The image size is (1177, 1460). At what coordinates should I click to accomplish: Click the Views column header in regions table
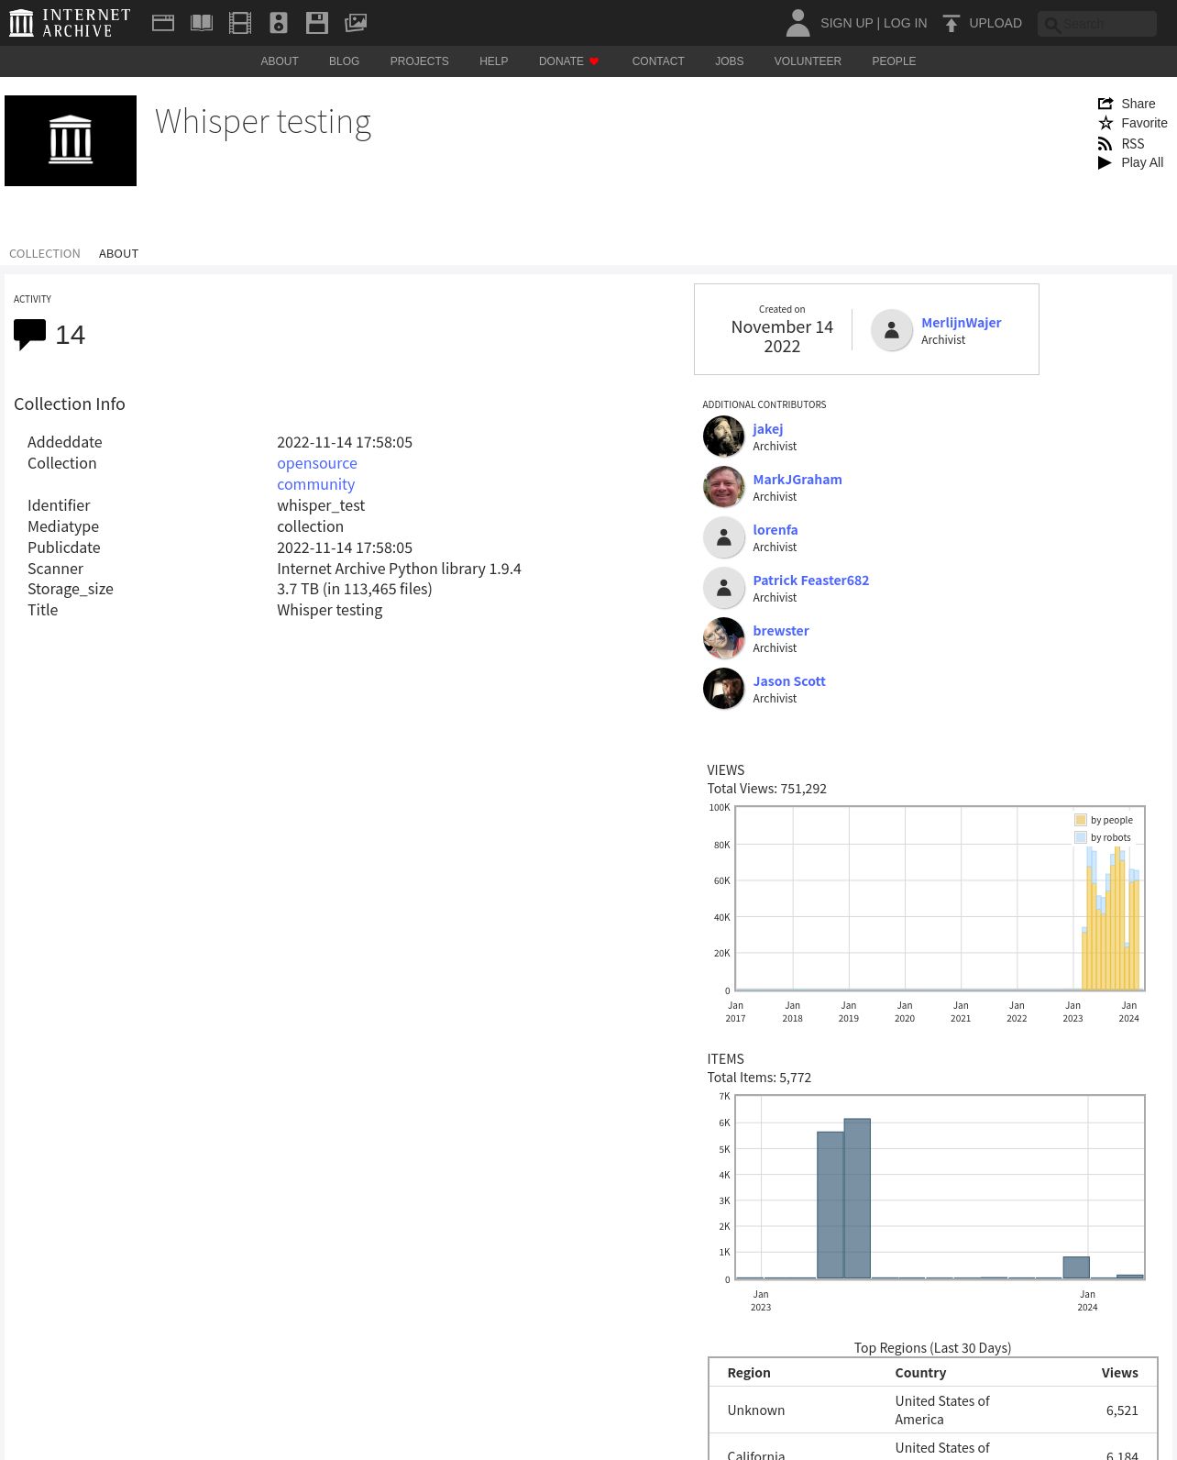tap(1119, 1373)
